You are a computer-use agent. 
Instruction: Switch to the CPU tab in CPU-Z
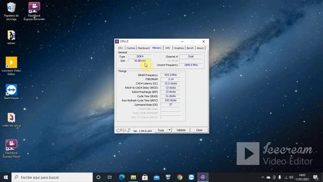tap(120, 48)
